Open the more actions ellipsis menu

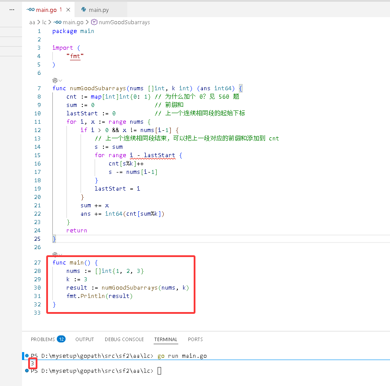tap(12, 10)
